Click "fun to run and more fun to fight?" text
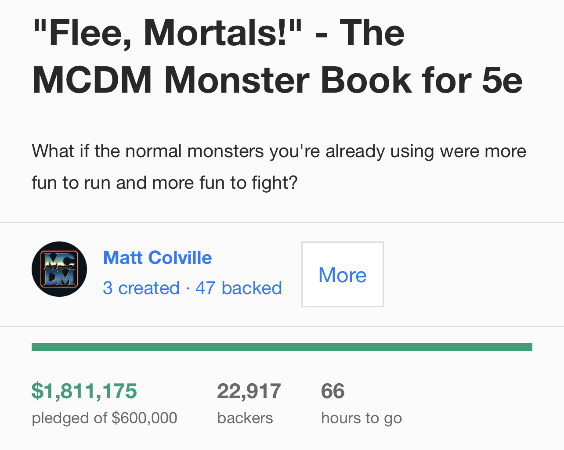564x450 pixels. tap(165, 183)
